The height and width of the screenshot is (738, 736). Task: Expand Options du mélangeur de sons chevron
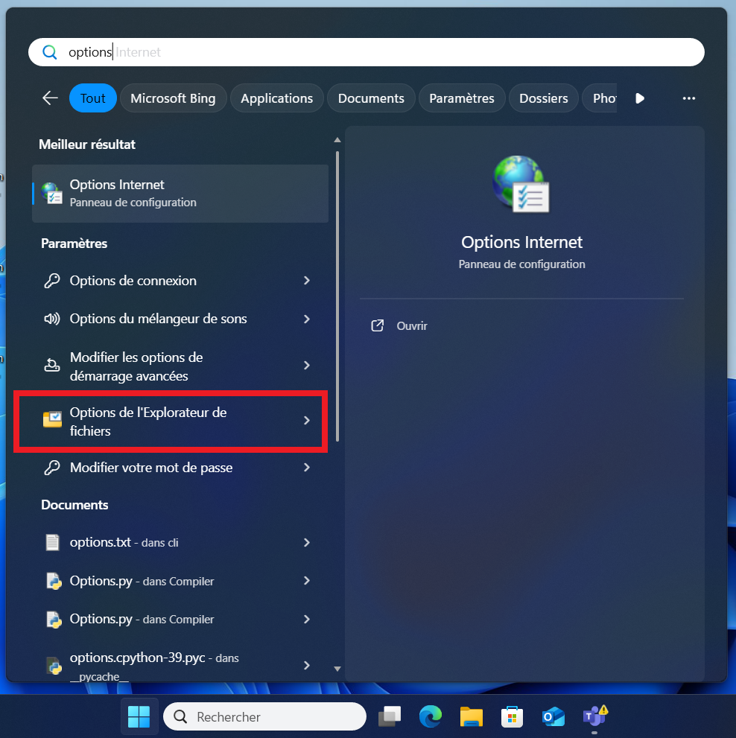(307, 319)
